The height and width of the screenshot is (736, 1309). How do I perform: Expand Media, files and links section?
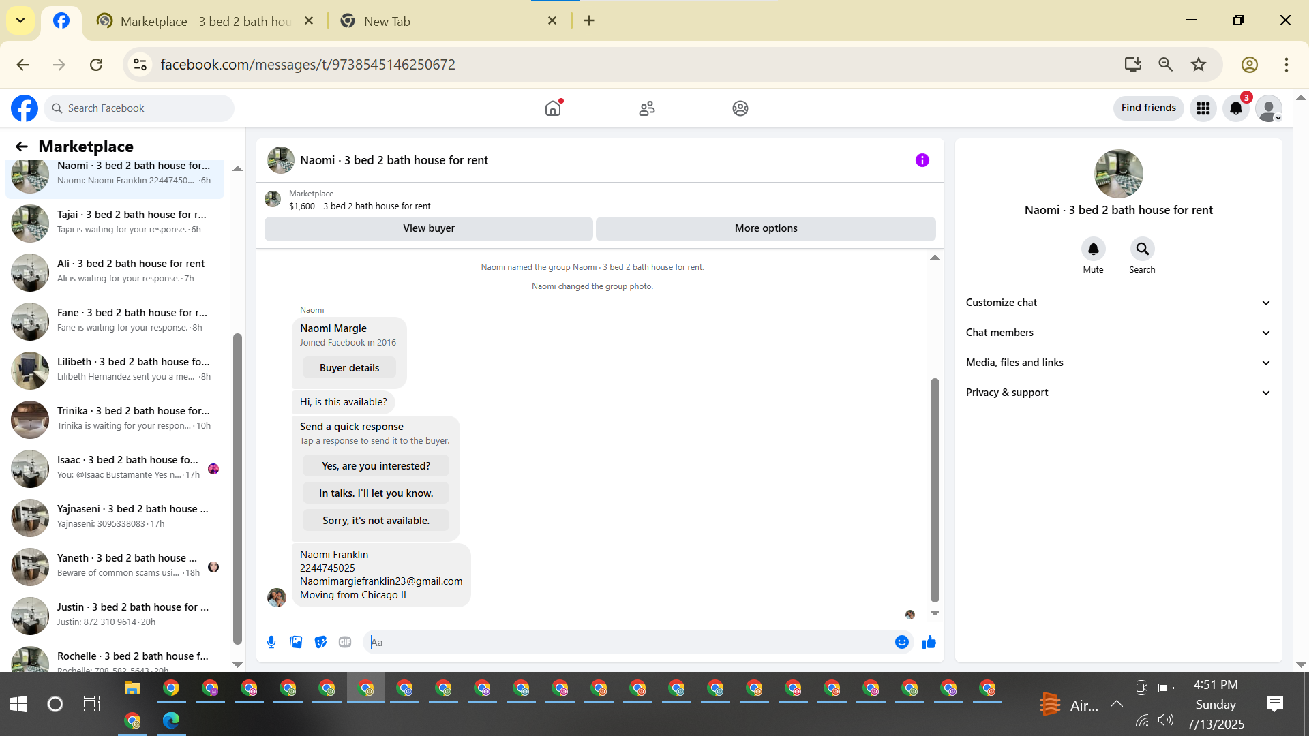point(1118,363)
